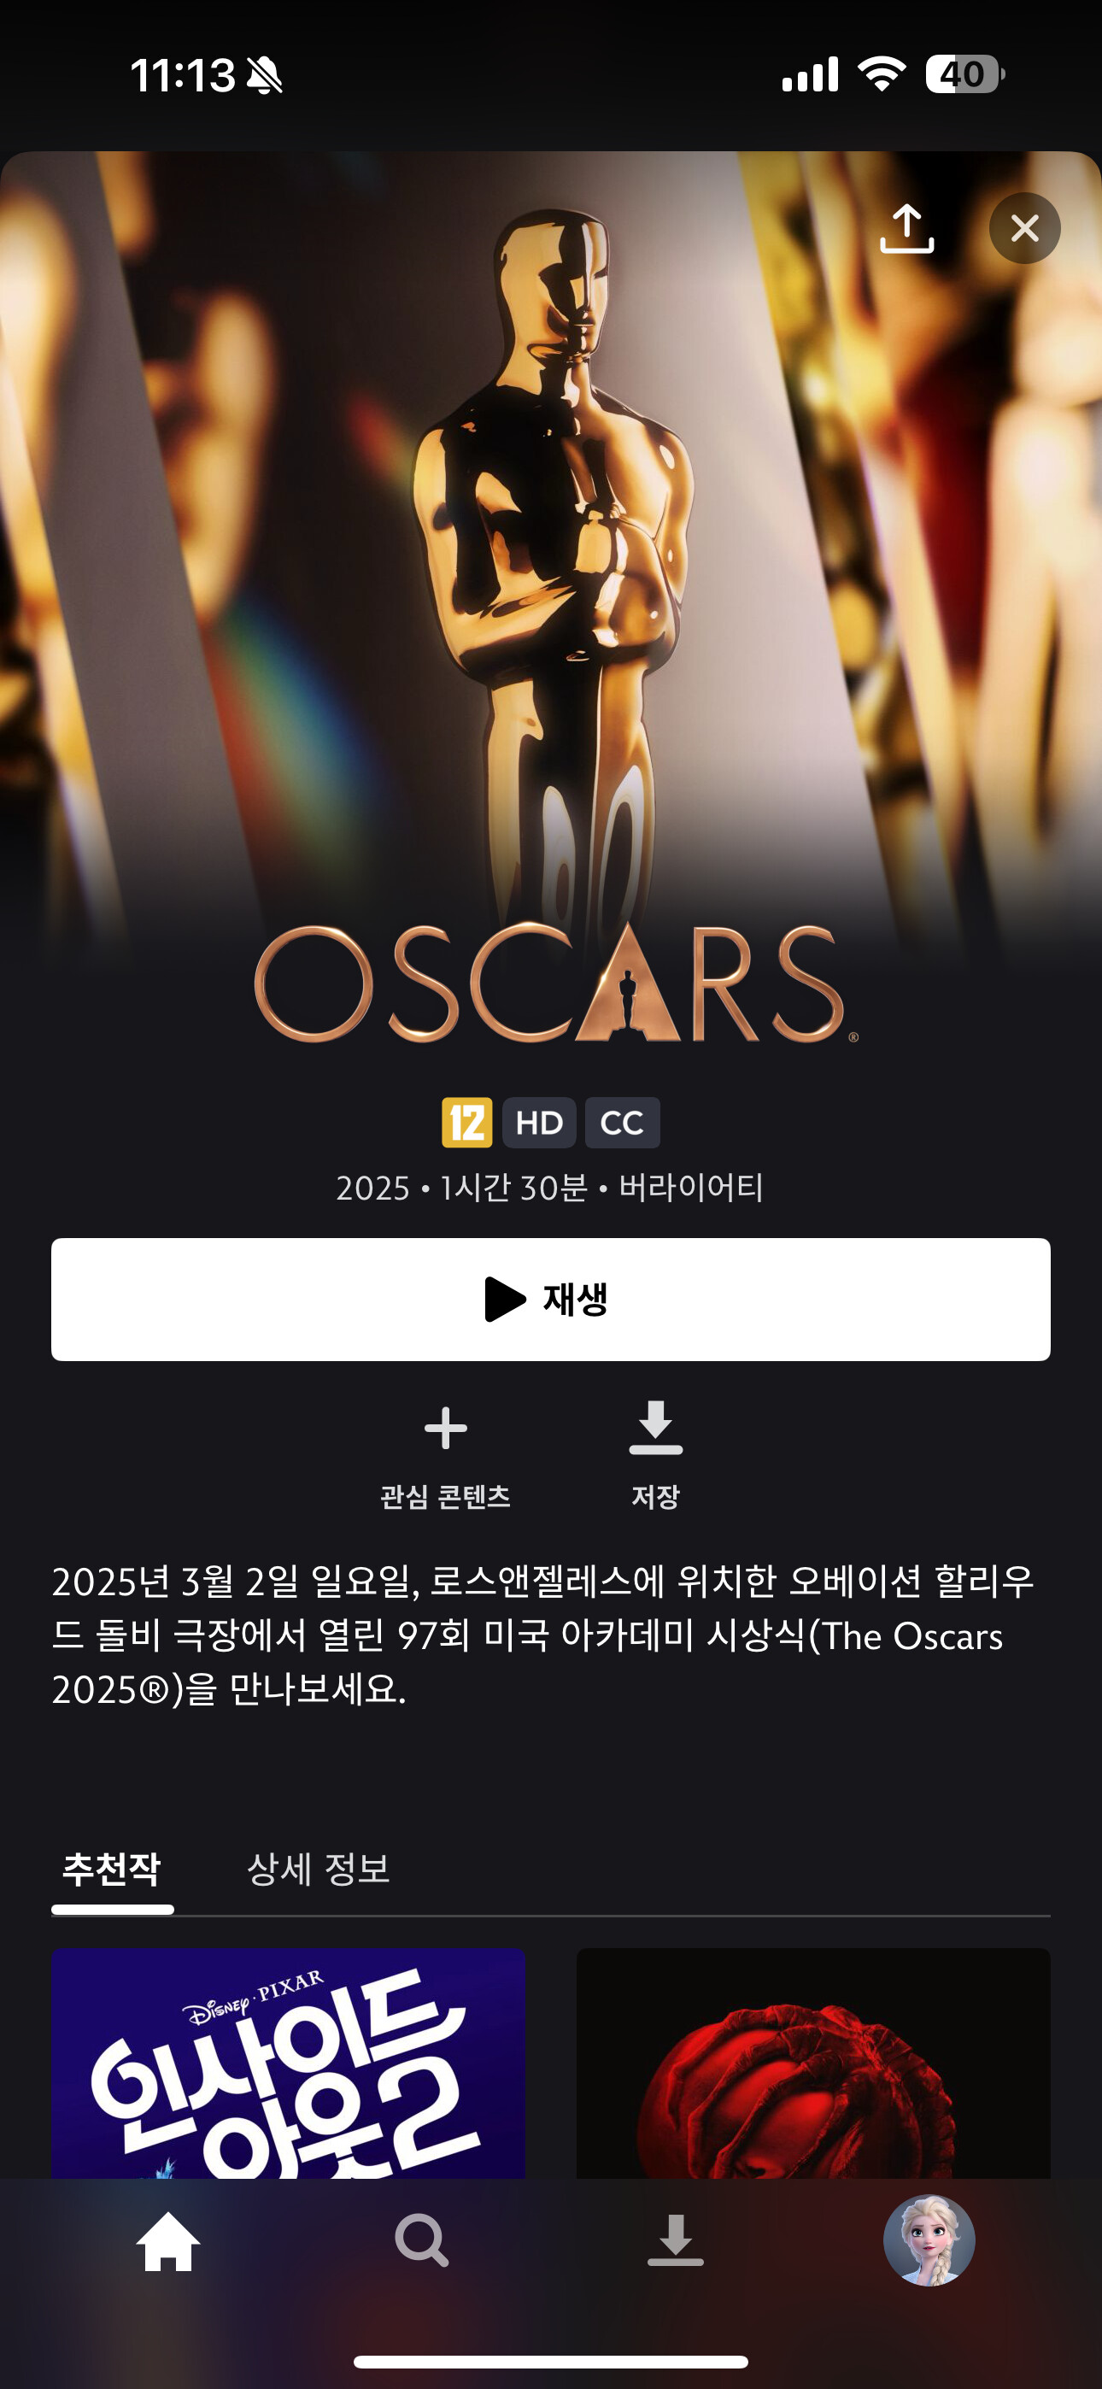
Task: Open the Elsa profile avatar
Action: (929, 2240)
